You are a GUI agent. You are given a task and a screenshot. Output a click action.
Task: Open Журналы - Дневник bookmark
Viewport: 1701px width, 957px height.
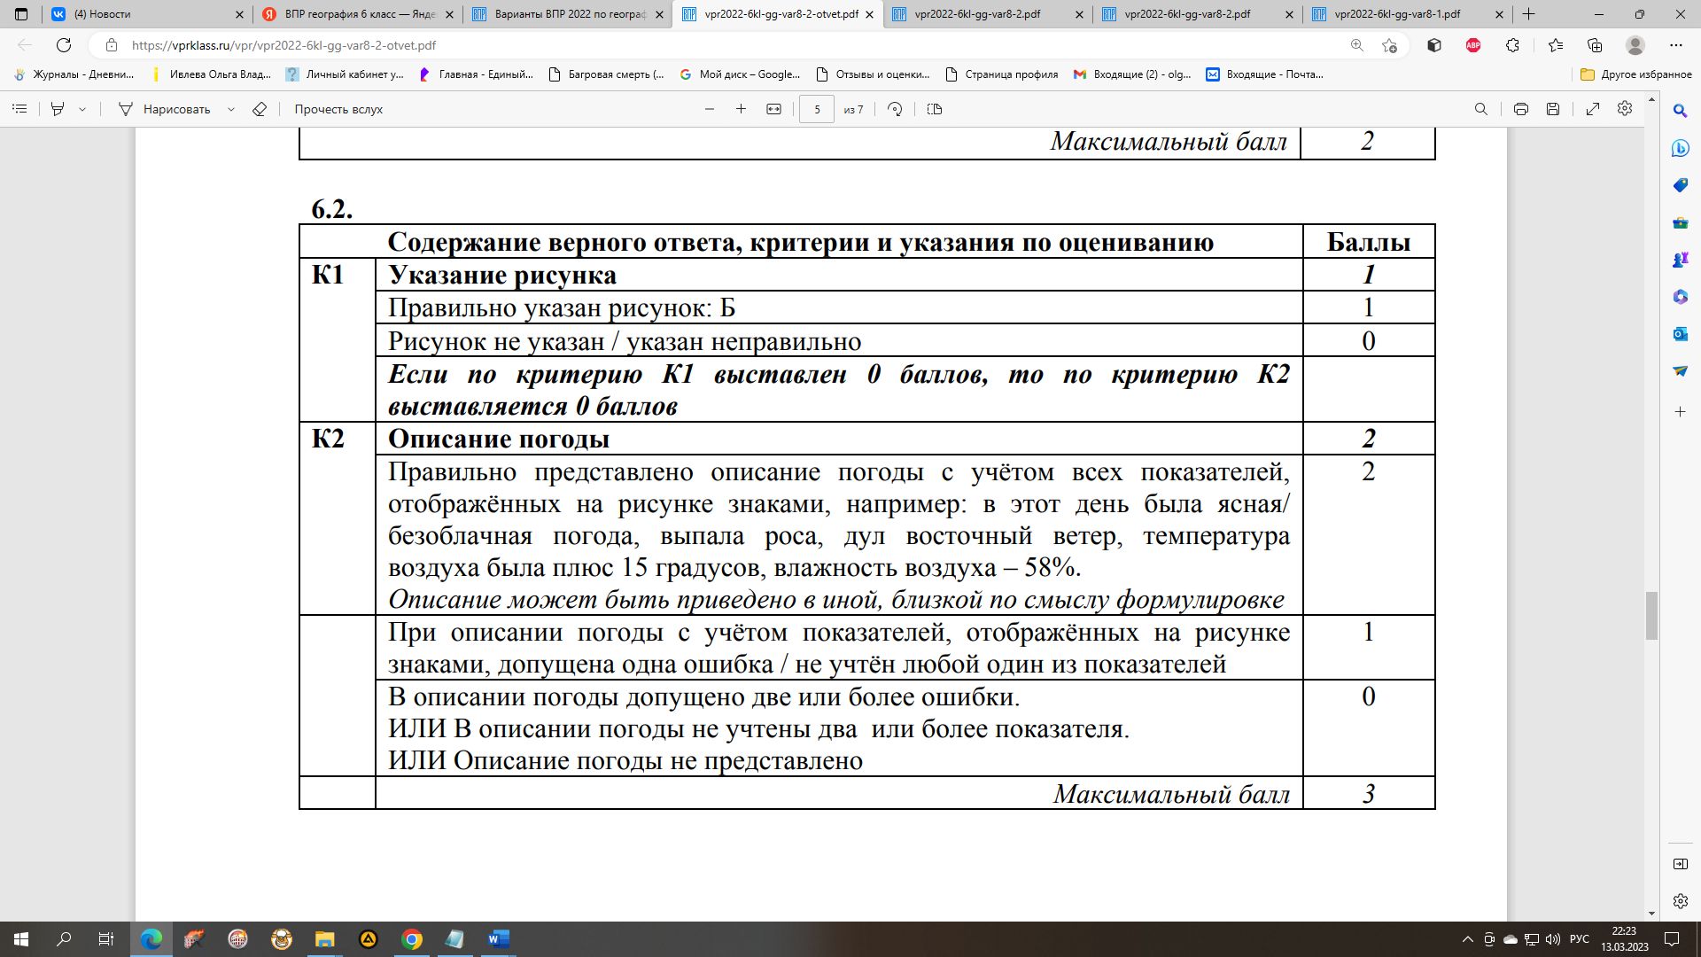click(74, 74)
